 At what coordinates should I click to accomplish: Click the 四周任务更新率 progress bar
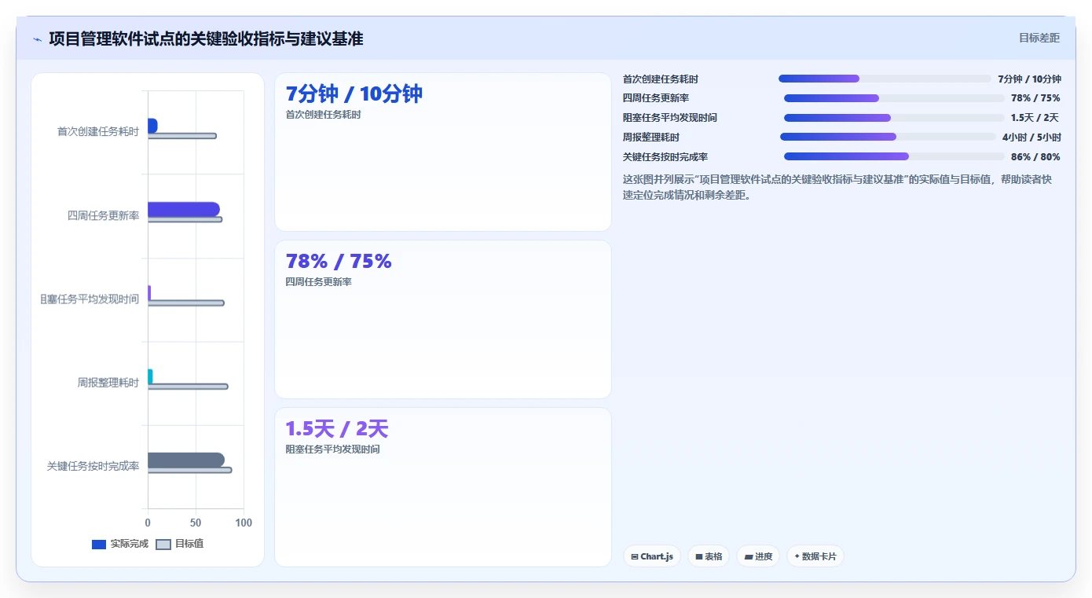pos(894,98)
